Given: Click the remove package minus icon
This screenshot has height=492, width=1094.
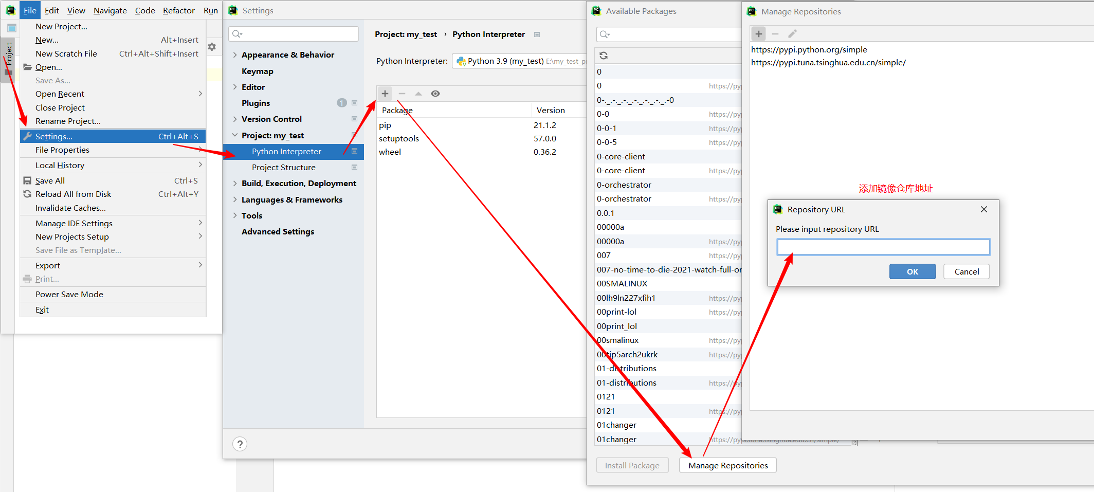Looking at the screenshot, I should pos(402,94).
